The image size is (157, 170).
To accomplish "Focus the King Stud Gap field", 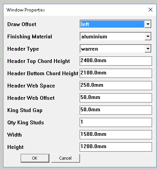I will click(116, 110).
